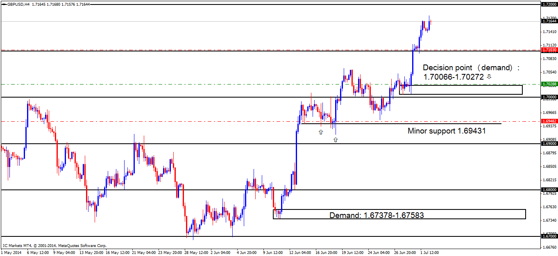Click the 1.71410 price axis value
Screen dimensions: 558x256
(x=549, y=31)
